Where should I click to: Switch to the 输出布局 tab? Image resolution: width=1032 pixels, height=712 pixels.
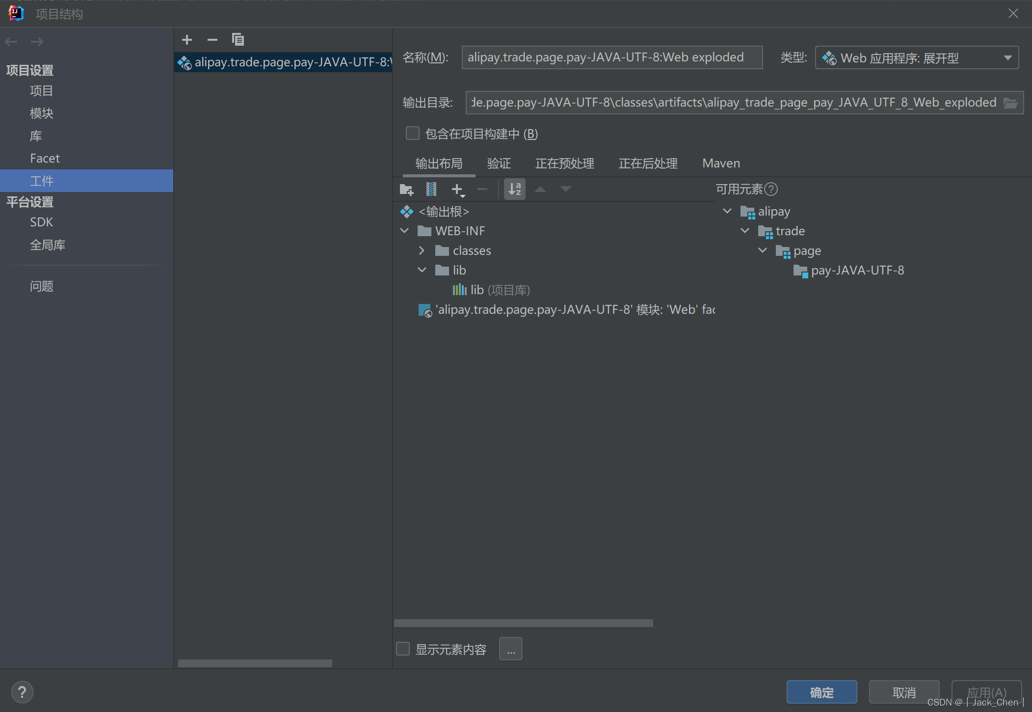click(x=439, y=164)
